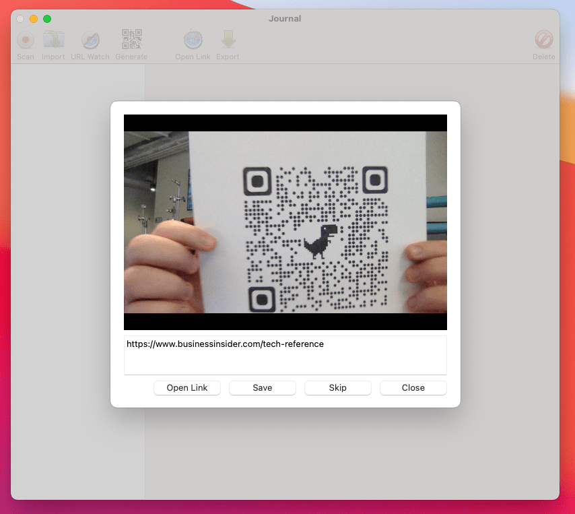
Task: Open the URL Watch feature
Action: pos(90,40)
